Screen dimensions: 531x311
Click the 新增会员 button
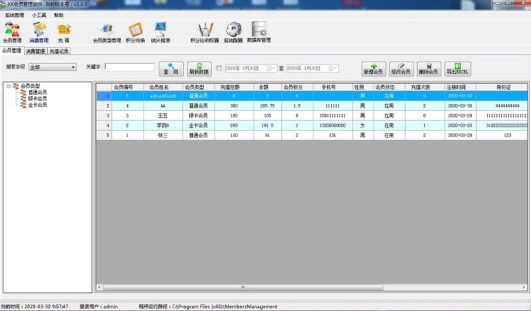click(374, 68)
